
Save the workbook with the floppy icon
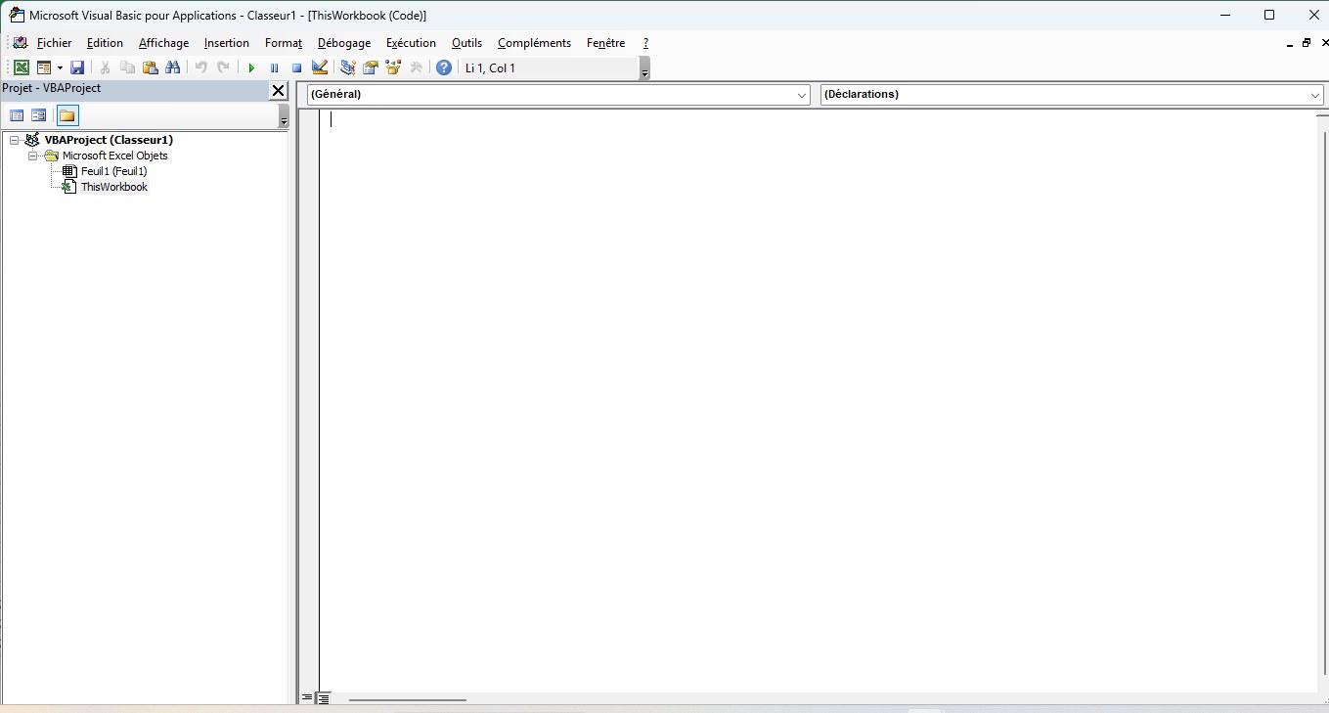click(77, 67)
